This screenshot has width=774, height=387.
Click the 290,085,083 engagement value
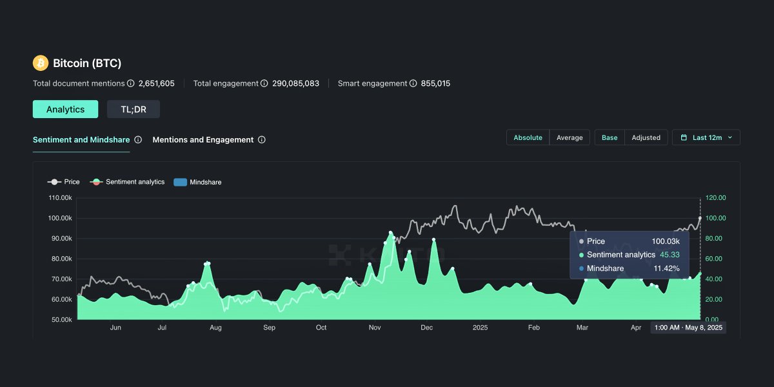coord(295,83)
